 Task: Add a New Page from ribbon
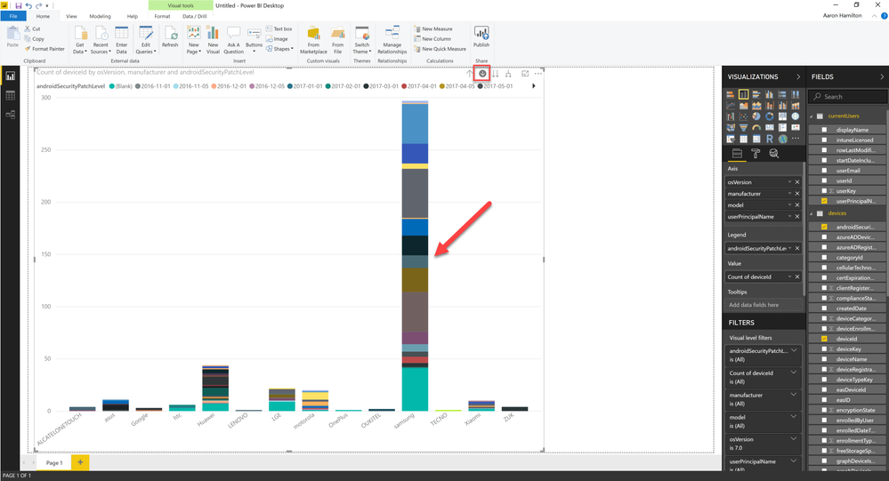coord(193,40)
